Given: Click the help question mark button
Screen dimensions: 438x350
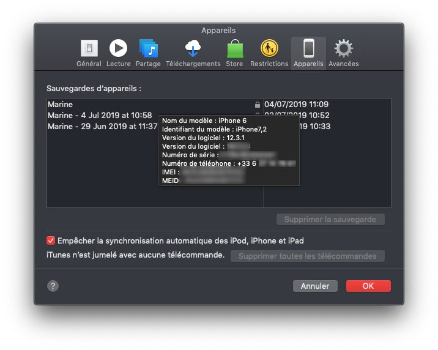Looking at the screenshot, I should (53, 286).
